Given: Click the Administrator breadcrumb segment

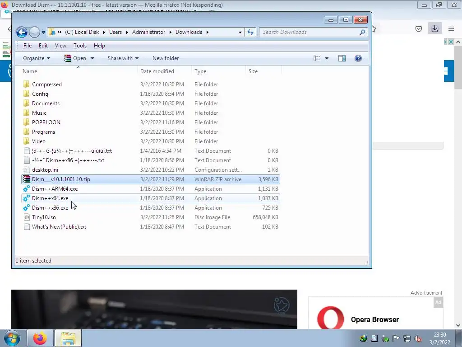Looking at the screenshot, I should (x=148, y=32).
